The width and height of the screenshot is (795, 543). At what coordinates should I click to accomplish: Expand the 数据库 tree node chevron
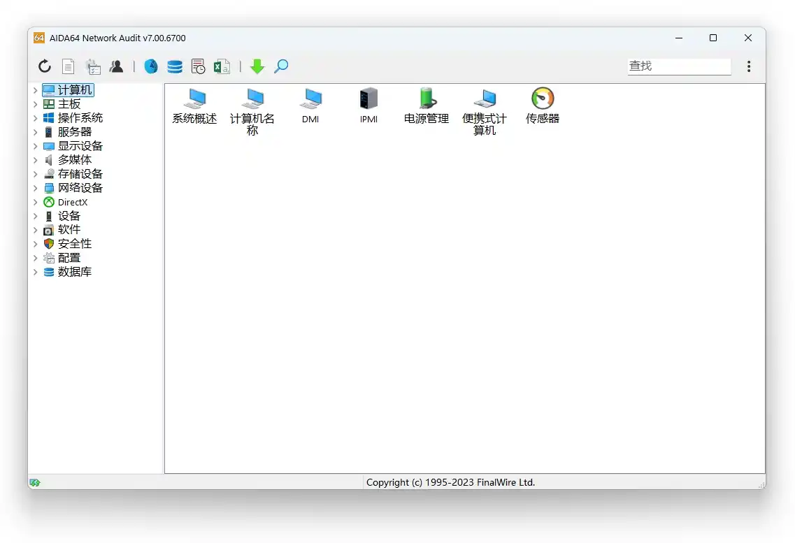click(x=36, y=272)
